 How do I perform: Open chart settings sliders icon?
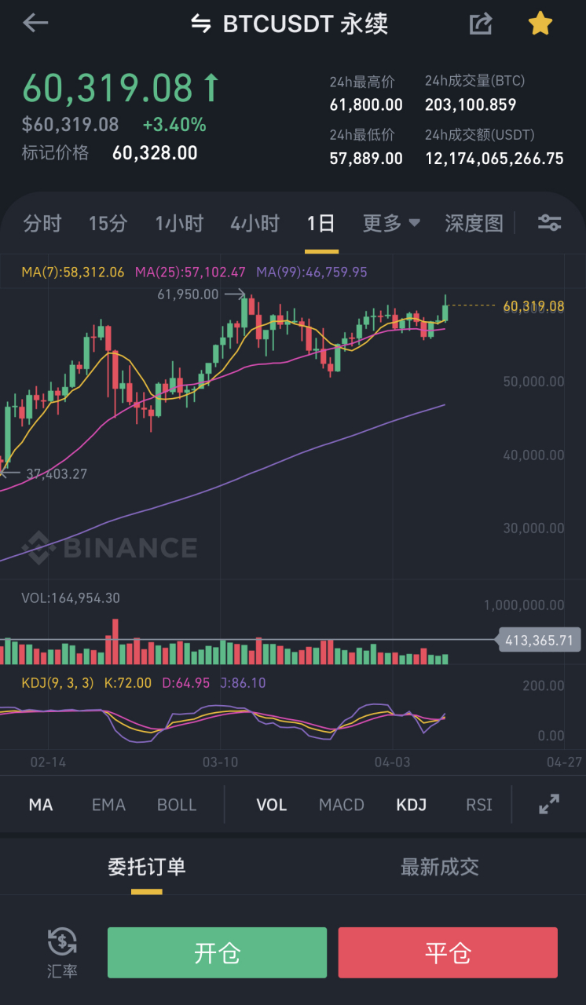pos(549,223)
